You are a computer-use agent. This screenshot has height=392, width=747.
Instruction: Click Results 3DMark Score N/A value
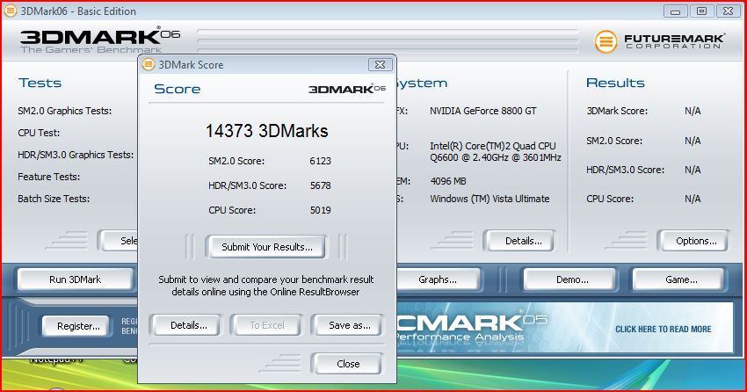pyautogui.click(x=693, y=111)
